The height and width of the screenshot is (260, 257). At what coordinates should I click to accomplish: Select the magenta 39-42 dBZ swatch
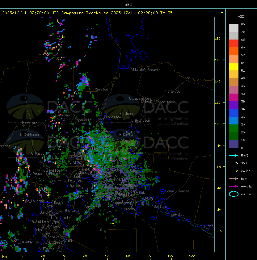point(234,97)
